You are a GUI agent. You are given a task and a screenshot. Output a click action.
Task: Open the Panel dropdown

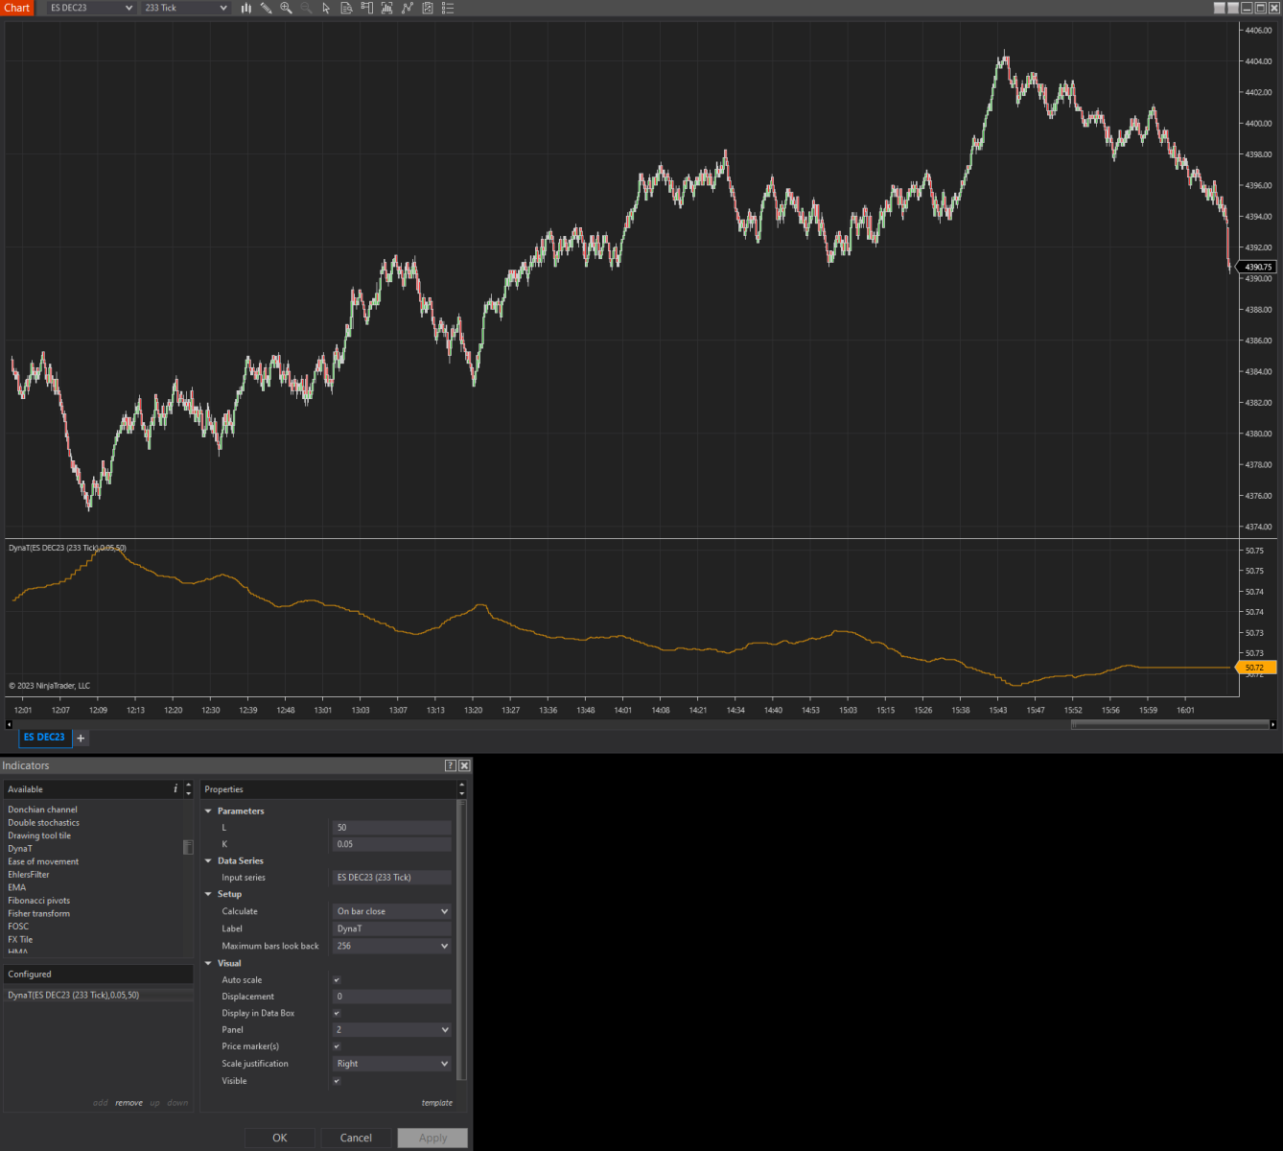pos(391,1030)
